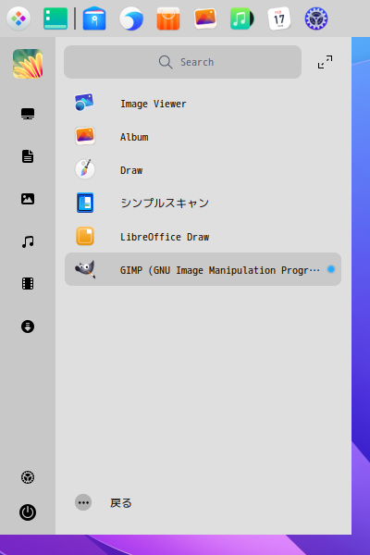Open Documents folder in sidebar
This screenshot has height=555, width=370.
pos(28,156)
